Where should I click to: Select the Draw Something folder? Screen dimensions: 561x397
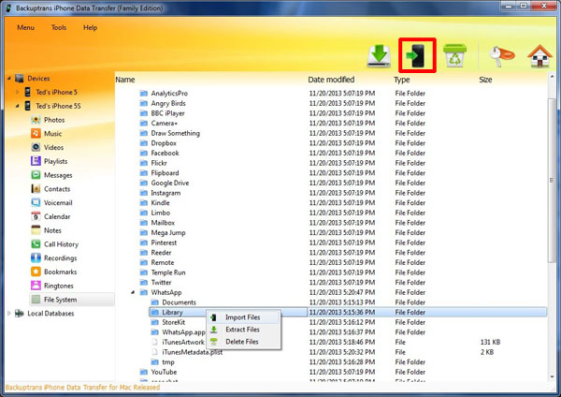tap(176, 133)
